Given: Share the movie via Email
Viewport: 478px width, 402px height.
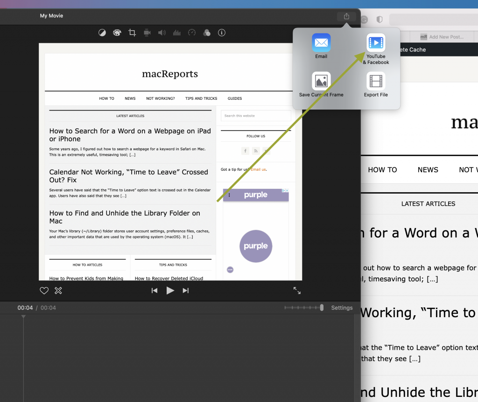Looking at the screenshot, I should click(321, 46).
